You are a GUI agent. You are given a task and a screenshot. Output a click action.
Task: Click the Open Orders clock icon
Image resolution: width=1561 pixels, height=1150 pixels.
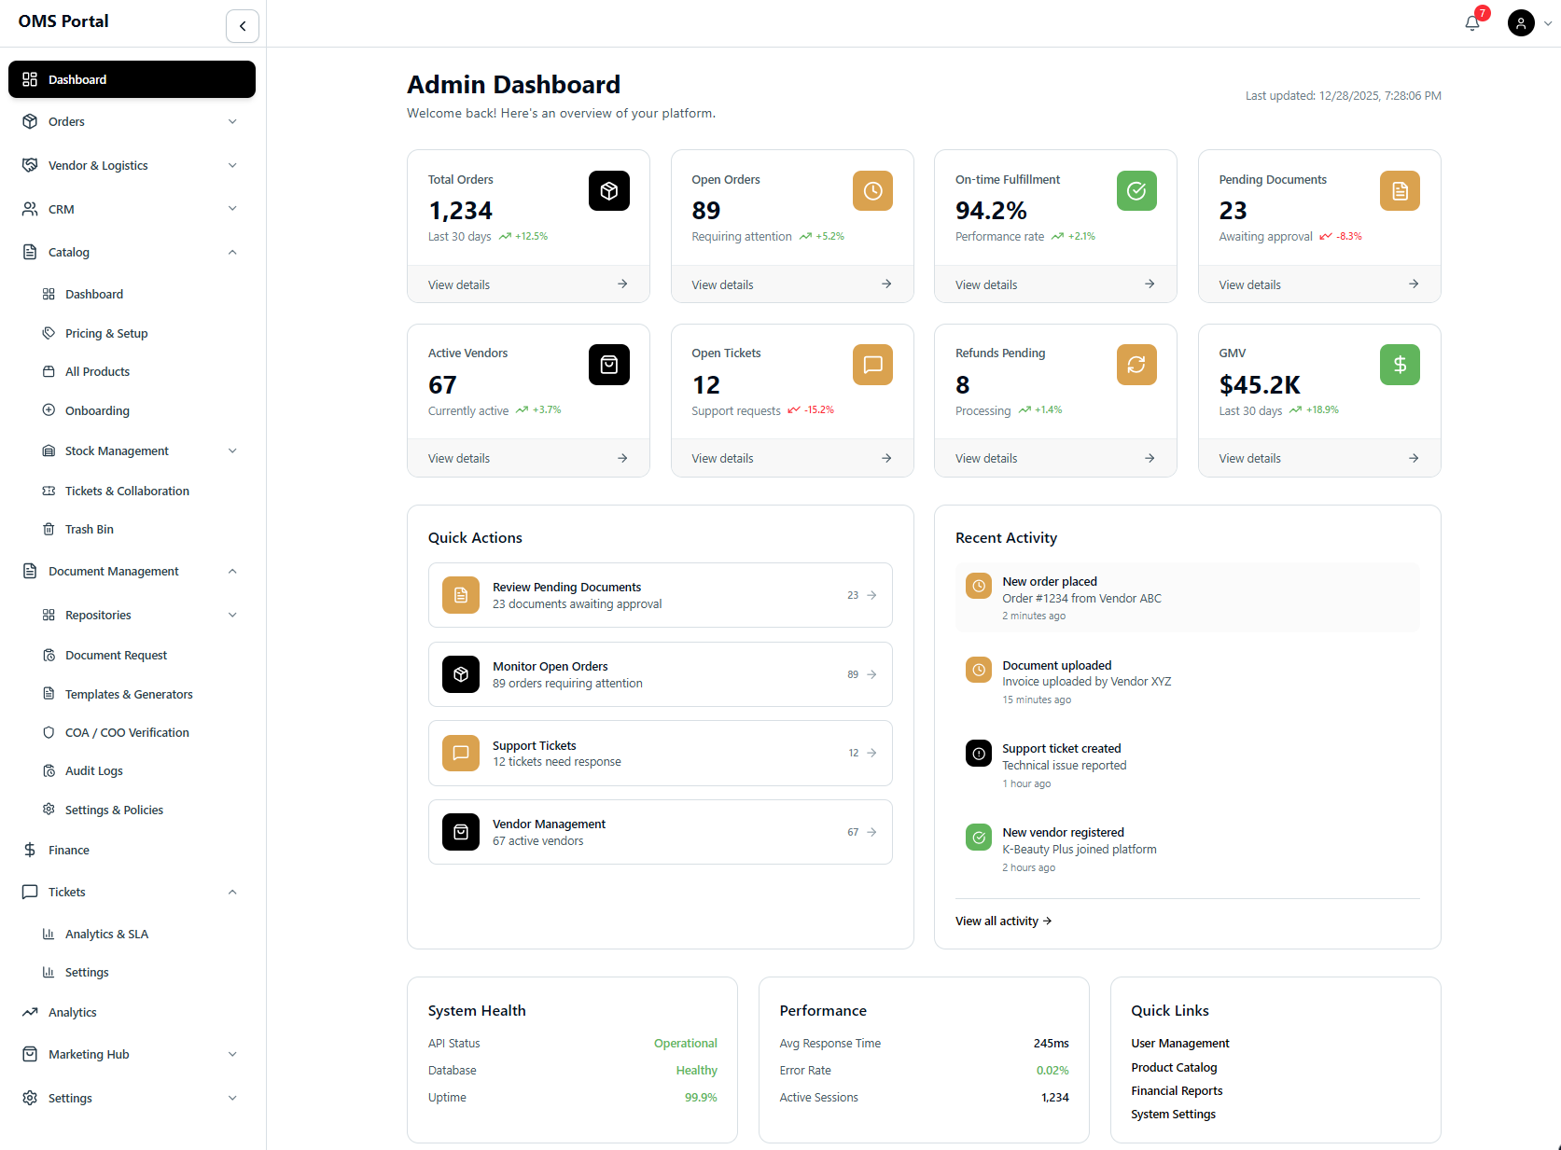873,191
